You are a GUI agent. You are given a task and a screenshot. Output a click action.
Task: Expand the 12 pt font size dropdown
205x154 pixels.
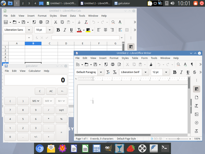(x=166, y=72)
